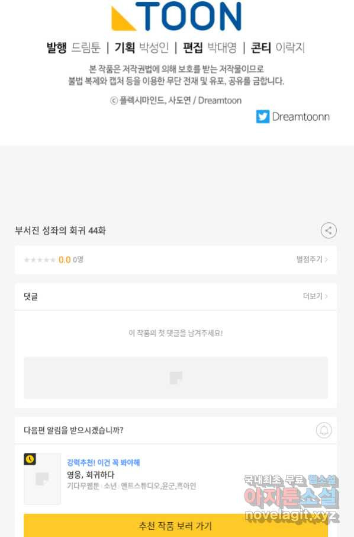Click the 다음편 알림을 받으시겠습니까? row
The height and width of the screenshot is (537, 354).
coord(176,430)
